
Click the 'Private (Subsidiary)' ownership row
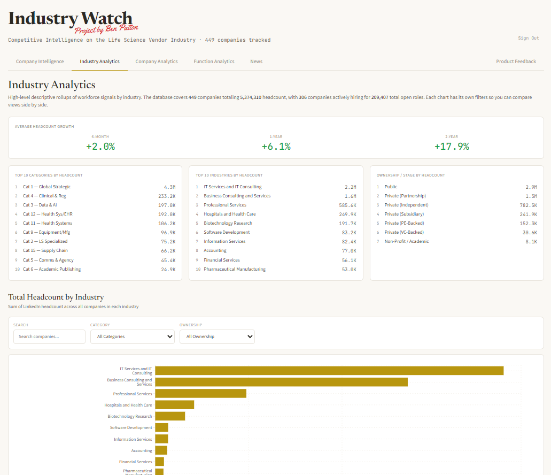pyautogui.click(x=457, y=214)
